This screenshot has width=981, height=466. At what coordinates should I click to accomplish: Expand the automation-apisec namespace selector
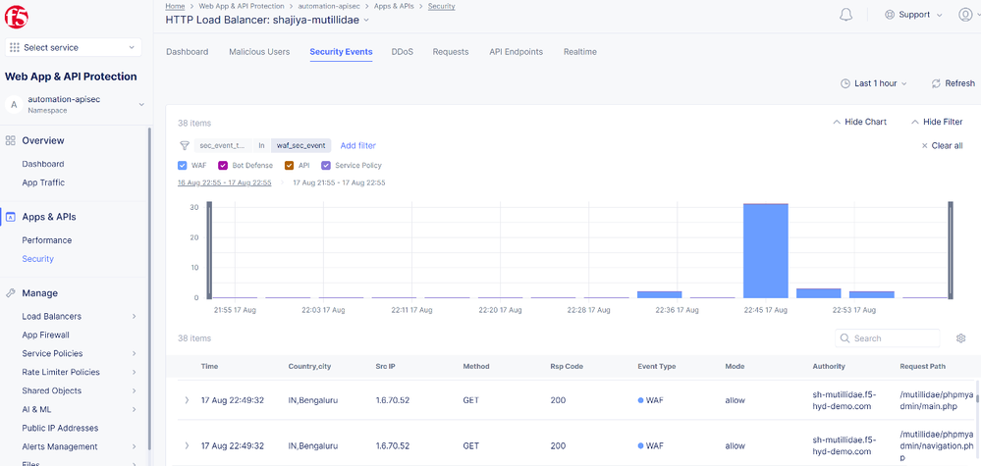(x=140, y=104)
